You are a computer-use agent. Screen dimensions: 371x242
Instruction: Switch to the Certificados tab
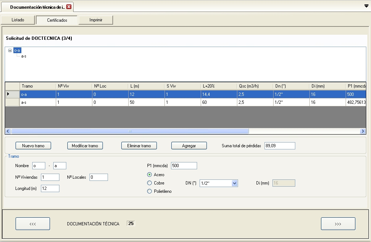tap(57, 20)
